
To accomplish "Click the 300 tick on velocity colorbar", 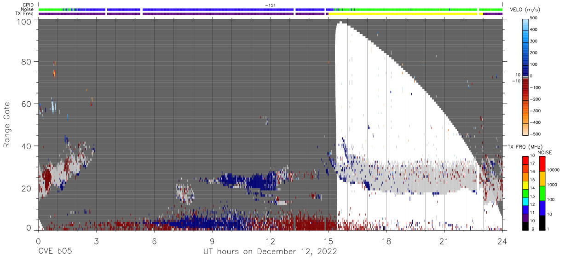I will click(533, 41).
